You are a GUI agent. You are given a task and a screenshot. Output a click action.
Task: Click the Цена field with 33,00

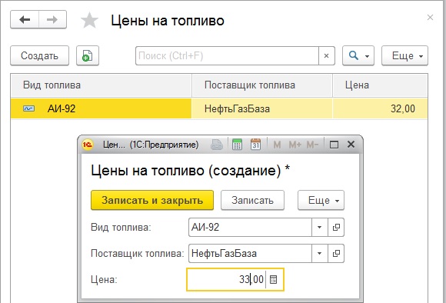226,279
